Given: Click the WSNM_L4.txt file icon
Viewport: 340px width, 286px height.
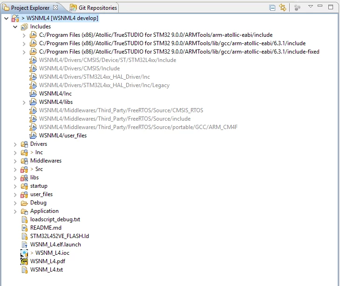Looking at the screenshot, I should pos(25,270).
